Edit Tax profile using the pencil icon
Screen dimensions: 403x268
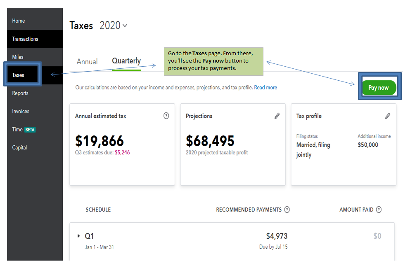click(387, 116)
